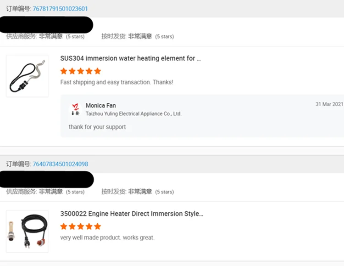Open order number 76781791501023601
The width and height of the screenshot is (344, 266).
[x=60, y=9]
